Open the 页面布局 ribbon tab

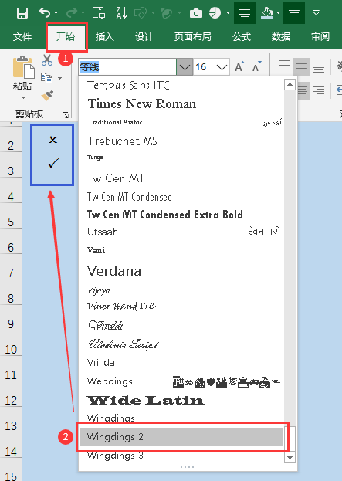click(x=193, y=37)
